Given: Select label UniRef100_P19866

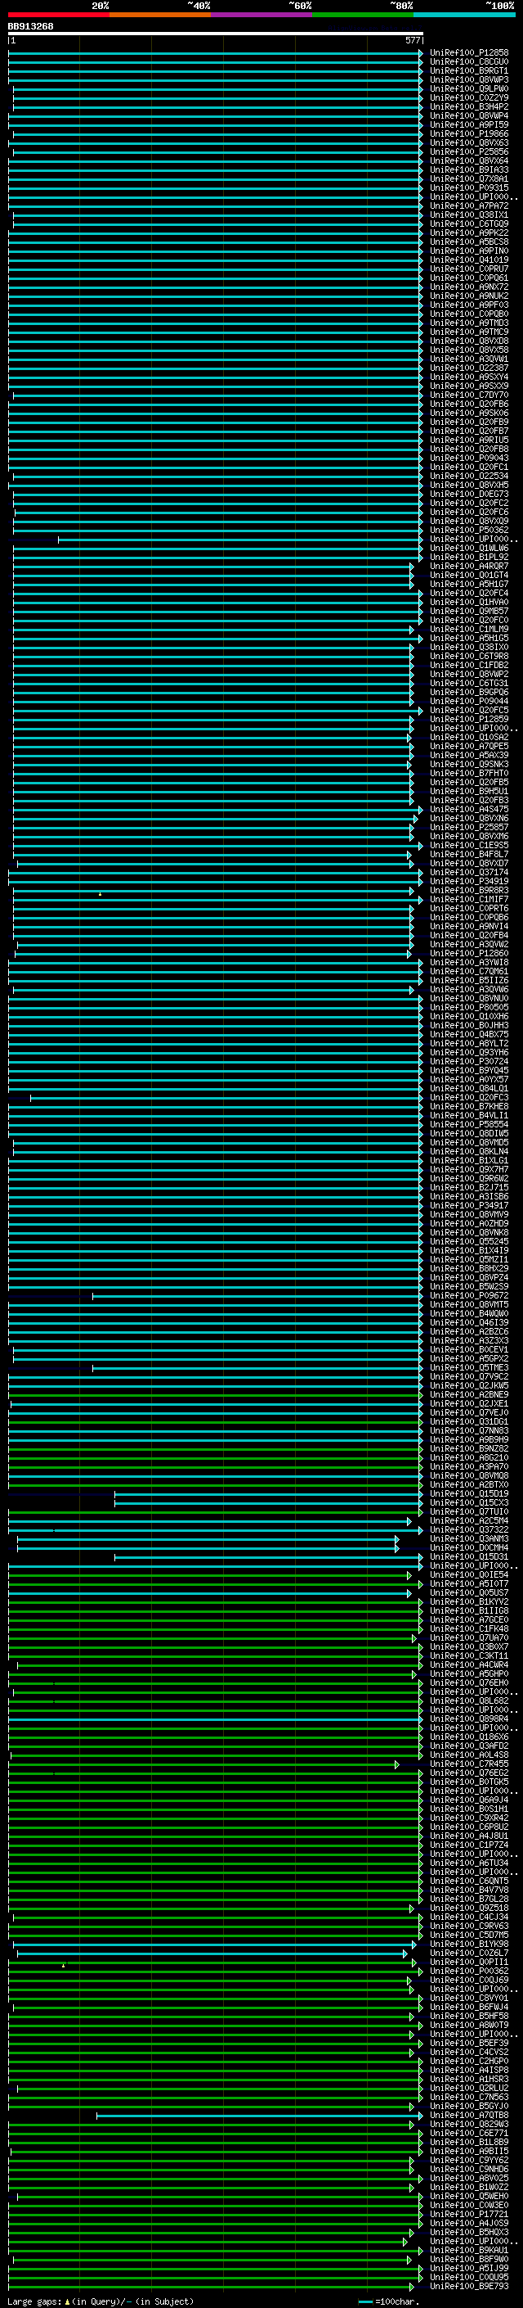Looking at the screenshot, I should click(x=469, y=133).
